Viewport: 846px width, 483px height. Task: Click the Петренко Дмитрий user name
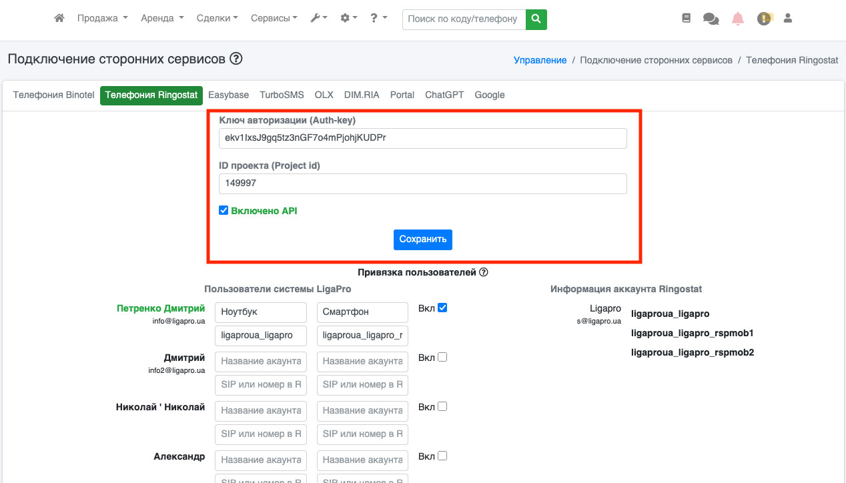coord(161,309)
